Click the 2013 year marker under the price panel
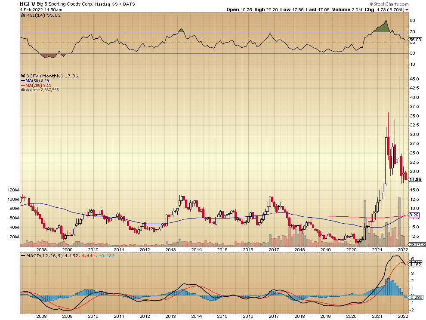The width and height of the screenshot is (426, 320). [171, 249]
